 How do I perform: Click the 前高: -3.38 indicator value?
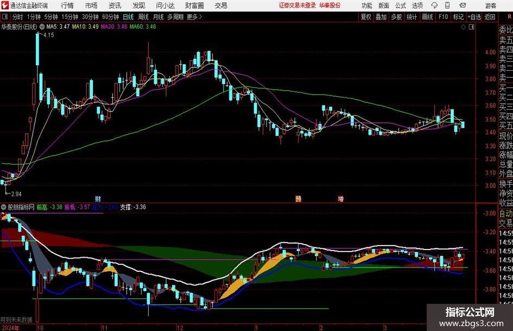coord(49,207)
